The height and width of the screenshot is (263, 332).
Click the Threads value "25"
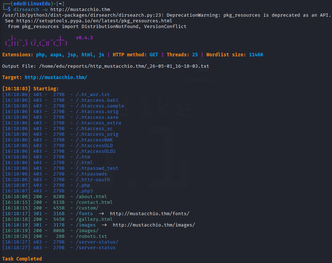click(x=195, y=55)
